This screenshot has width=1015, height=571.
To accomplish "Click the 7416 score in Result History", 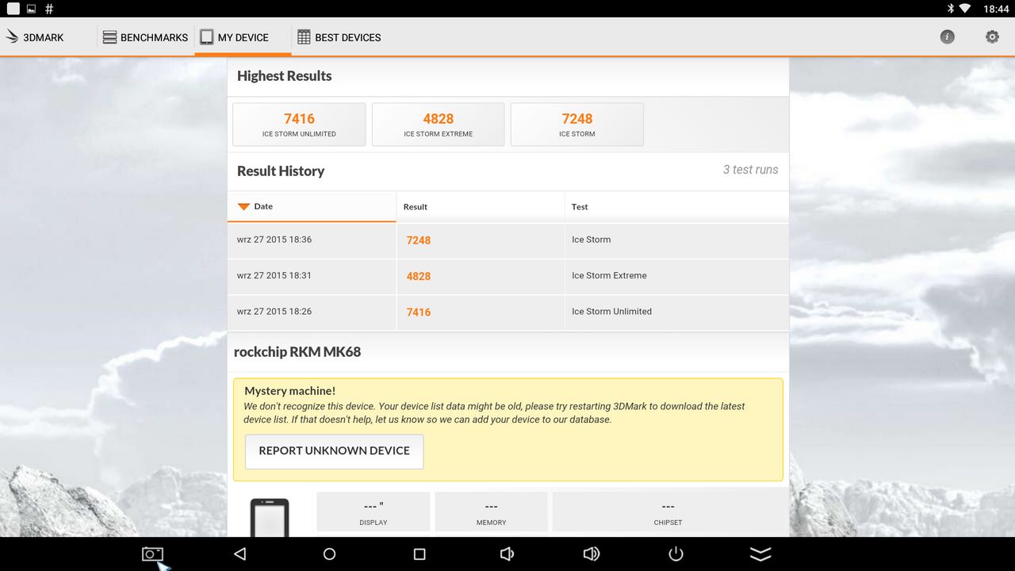I will (419, 312).
